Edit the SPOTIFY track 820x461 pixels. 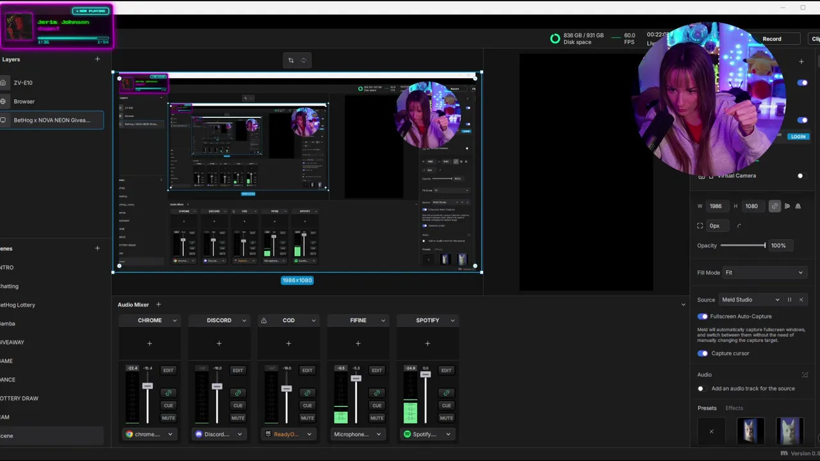tap(447, 370)
